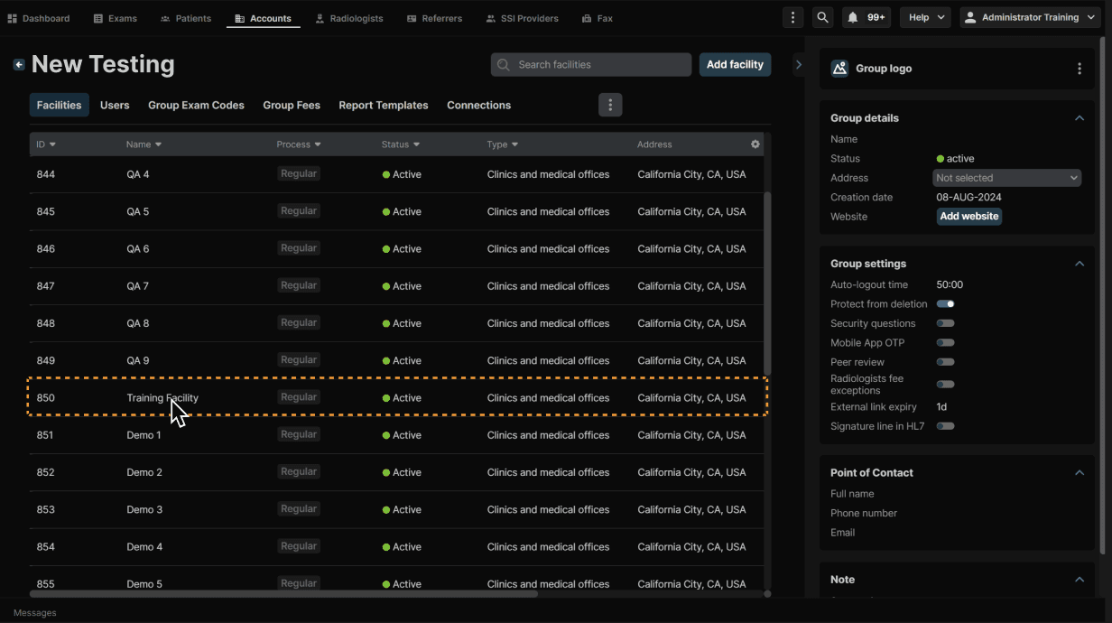Click the Referrers card icon
Image resolution: width=1112 pixels, height=623 pixels.
pos(412,18)
